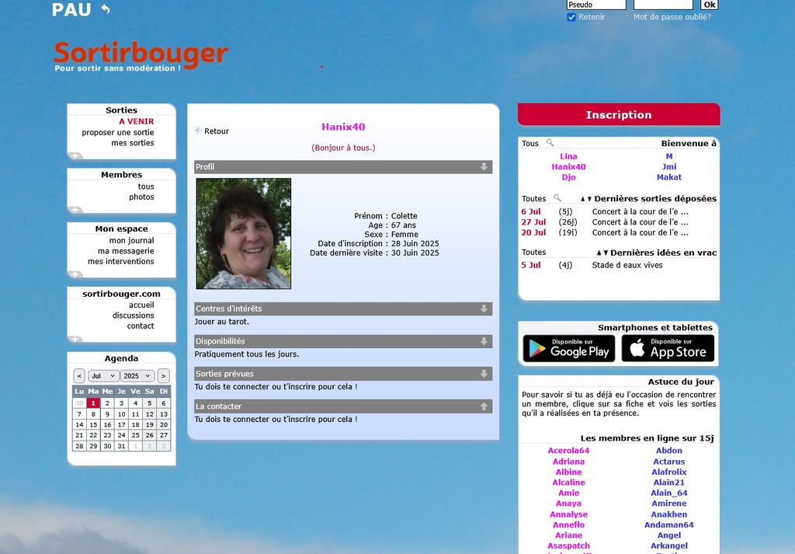This screenshot has width=795, height=554.
Task: Open ma messagerie
Action: pos(126,251)
